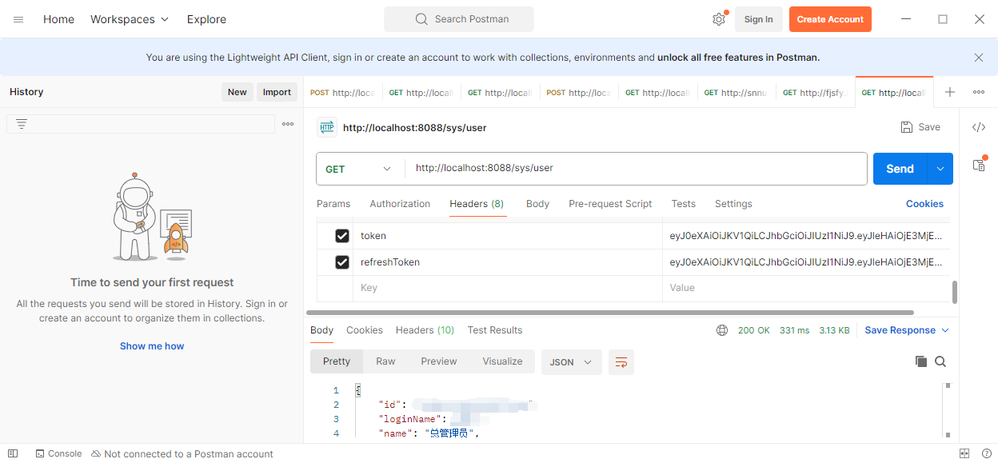
Task: Open the Test Results tab
Action: [494, 330]
